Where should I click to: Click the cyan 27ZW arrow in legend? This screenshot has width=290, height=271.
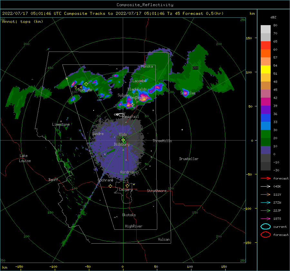point(266,203)
